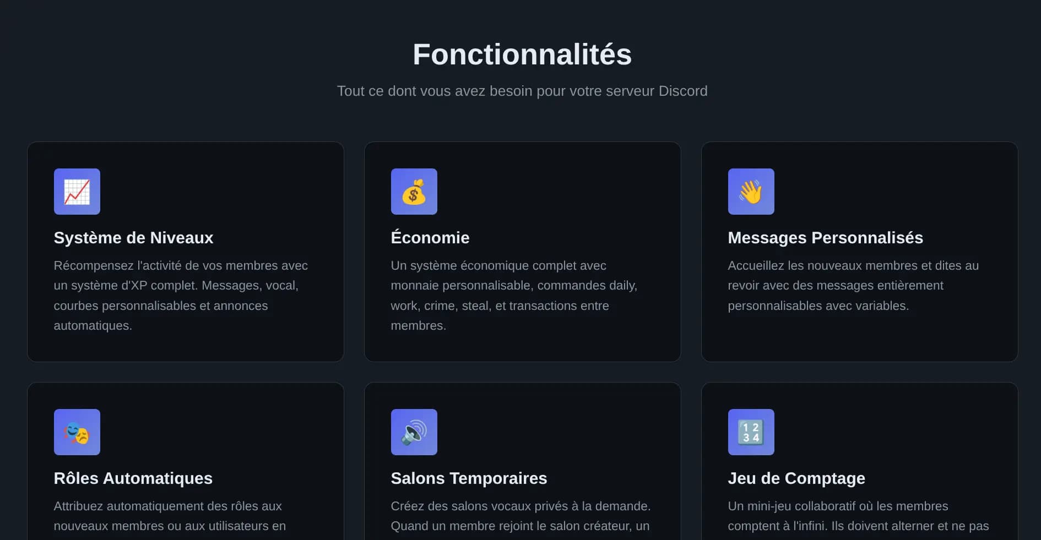The height and width of the screenshot is (540, 1041).
Task: Click the Jeu de Comptage description text
Action: pos(858,516)
